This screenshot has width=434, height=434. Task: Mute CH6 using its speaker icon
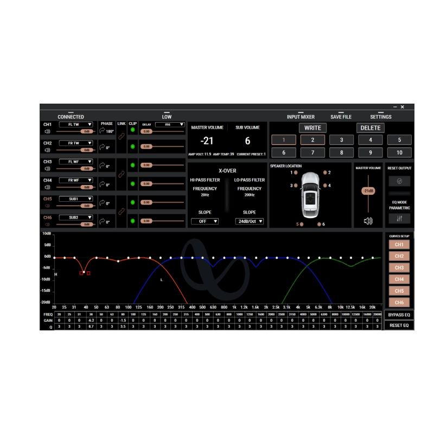coord(47,224)
